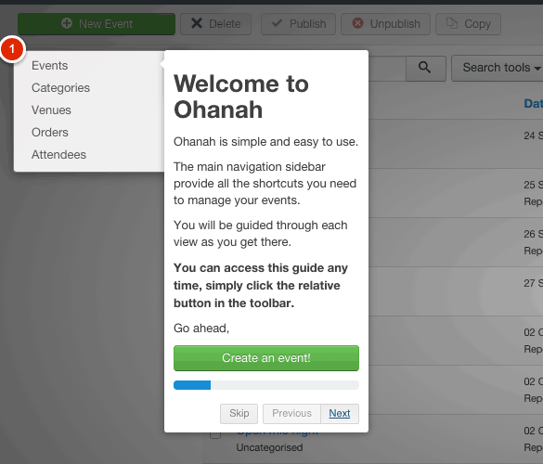Viewport: 543px width, 464px height.
Task: Click the Welcome to Ohanah heading
Action: (x=241, y=97)
